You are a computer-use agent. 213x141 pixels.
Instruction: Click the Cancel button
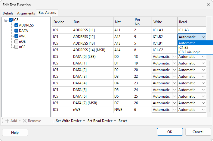point(198,132)
